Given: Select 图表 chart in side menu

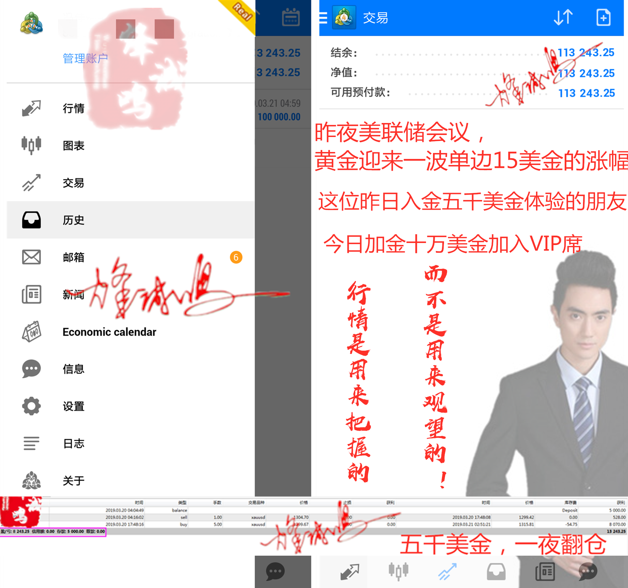Looking at the screenshot, I should pyautogui.click(x=73, y=146).
